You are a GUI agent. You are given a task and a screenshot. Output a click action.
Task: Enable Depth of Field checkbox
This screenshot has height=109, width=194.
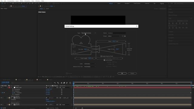[101, 56]
